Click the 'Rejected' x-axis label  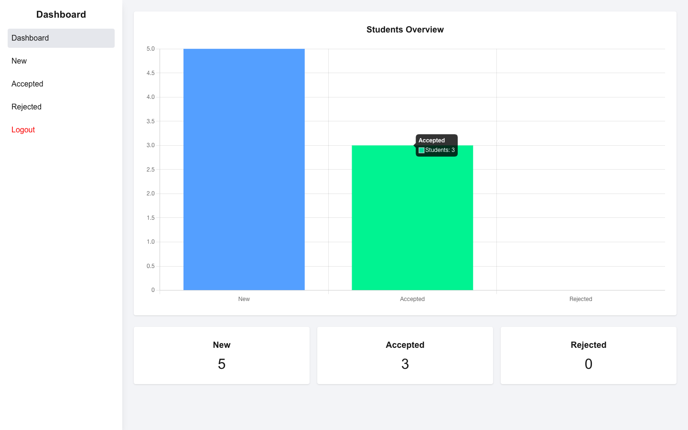[x=580, y=299]
